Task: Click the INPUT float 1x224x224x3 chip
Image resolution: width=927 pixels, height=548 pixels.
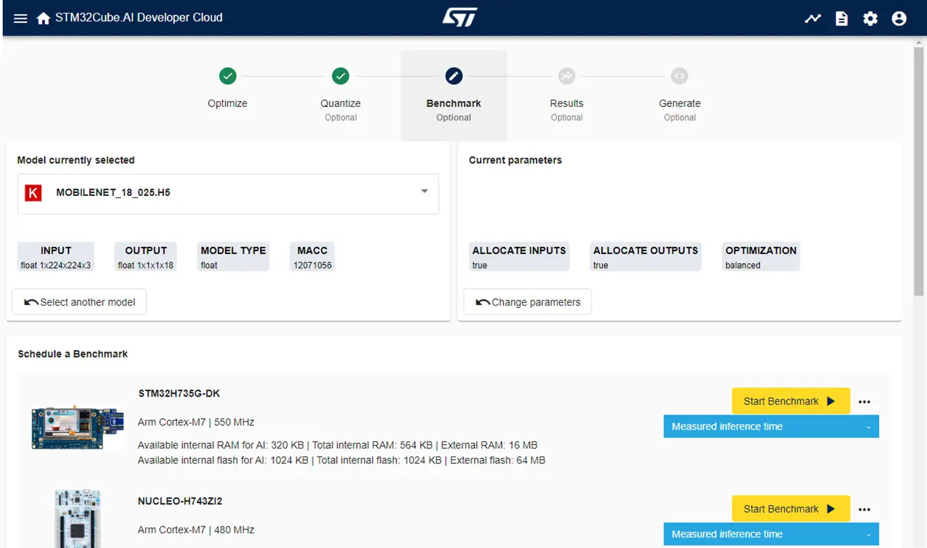Action: 56,257
